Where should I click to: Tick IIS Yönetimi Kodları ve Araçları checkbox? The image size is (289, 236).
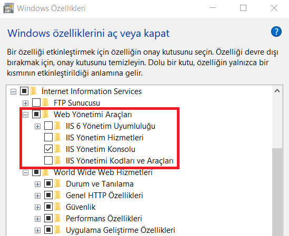(48, 160)
